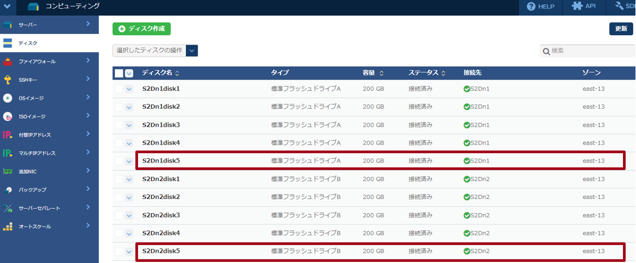Click the 検索 search field

pyautogui.click(x=587, y=51)
